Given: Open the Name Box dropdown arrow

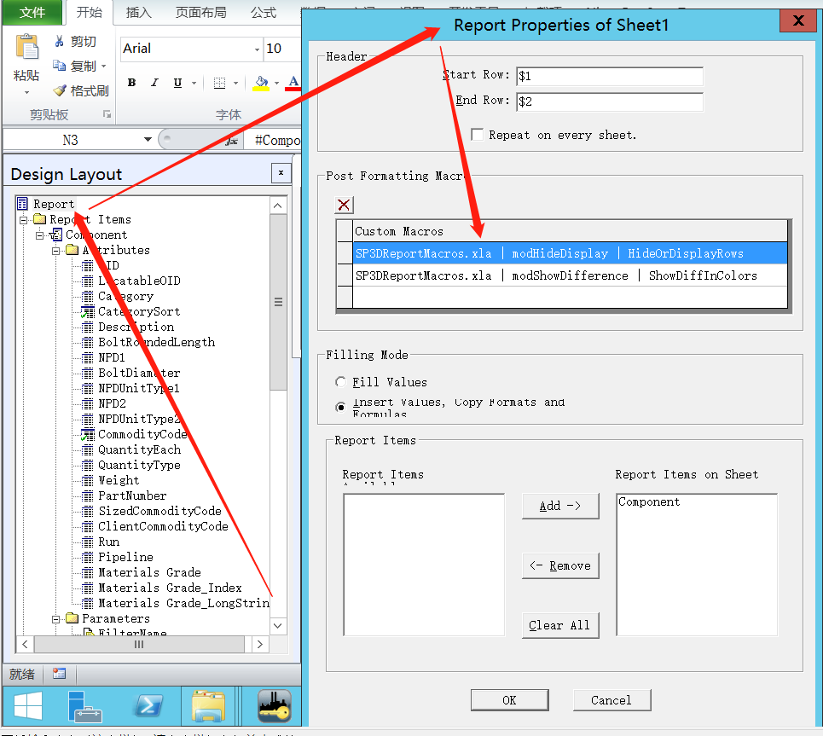Looking at the screenshot, I should coord(148,140).
